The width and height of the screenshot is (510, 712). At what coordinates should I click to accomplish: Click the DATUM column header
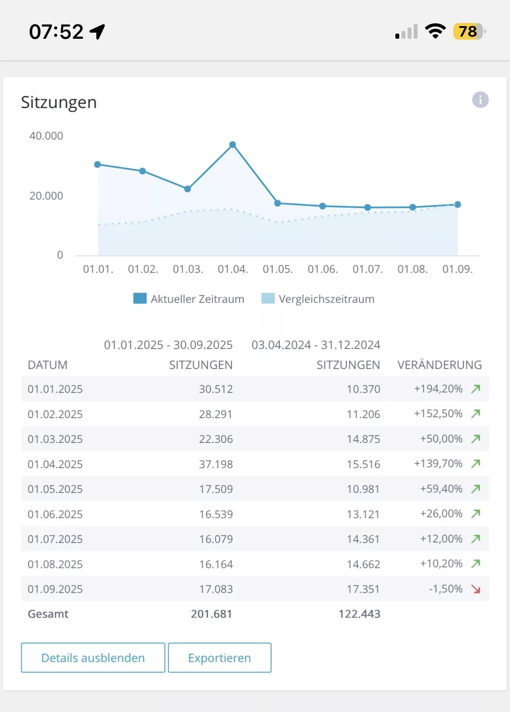pos(48,365)
